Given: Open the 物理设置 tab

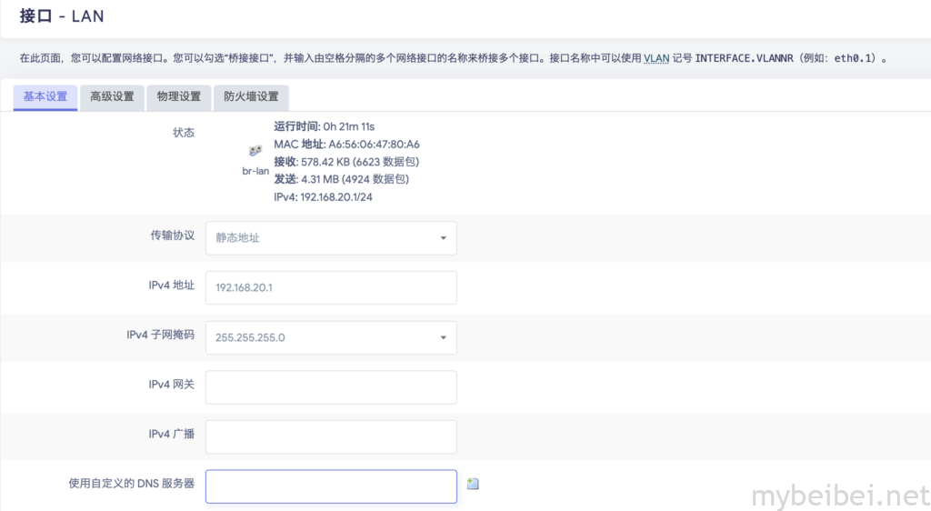Looking at the screenshot, I should point(178,96).
